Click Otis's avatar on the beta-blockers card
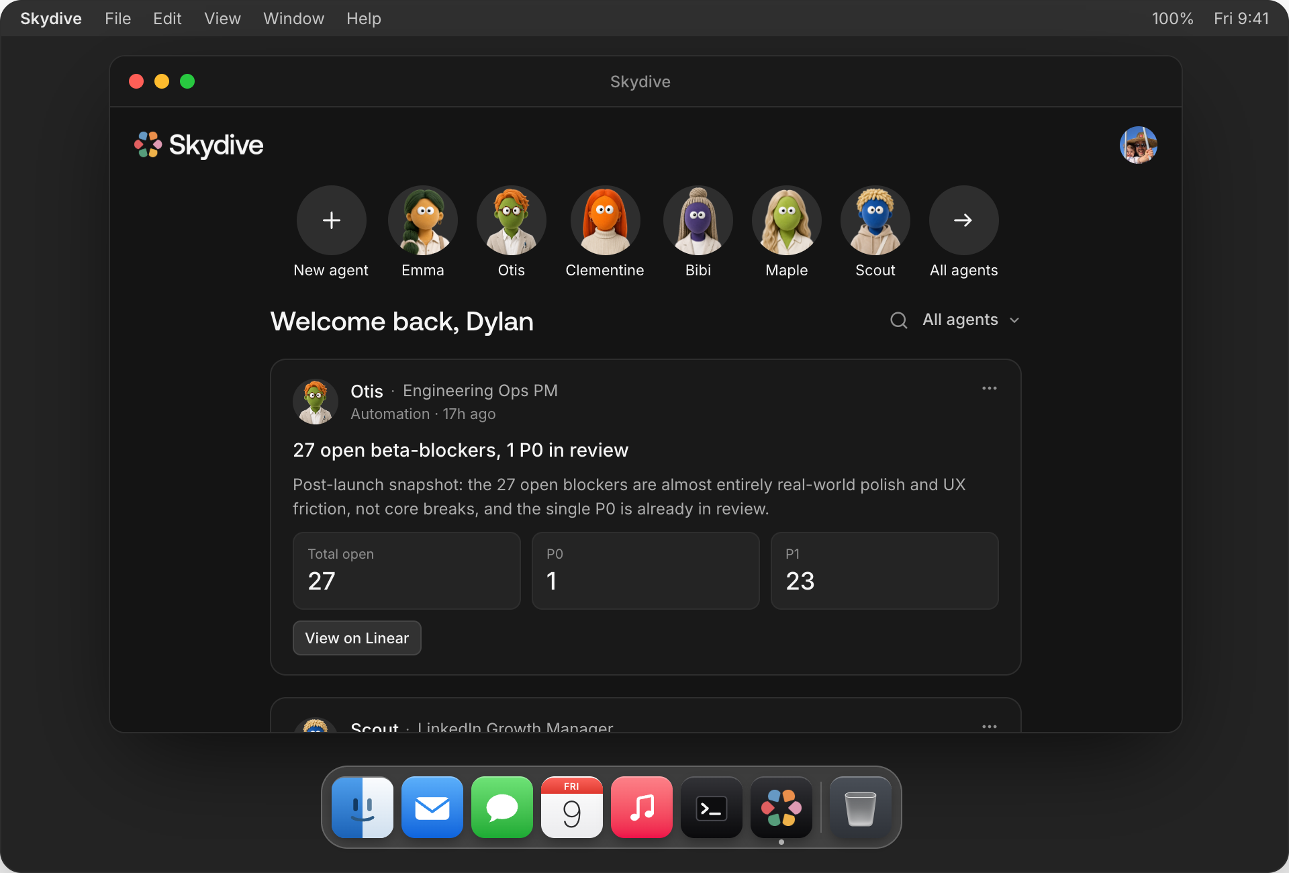The width and height of the screenshot is (1289, 873). 316,402
